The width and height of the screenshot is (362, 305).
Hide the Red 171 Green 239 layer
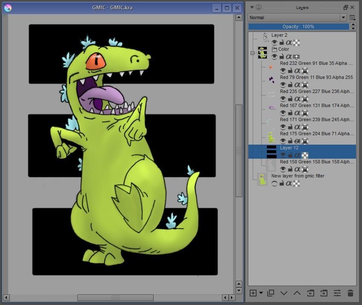pos(283,127)
